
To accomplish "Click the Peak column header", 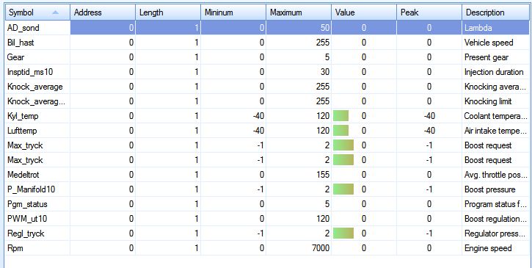I will coord(429,12).
